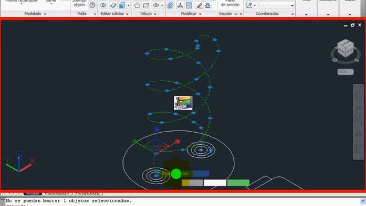Select the rectangle drawing tool icon
This screenshot has width=366, height=206.
[x=146, y=5]
